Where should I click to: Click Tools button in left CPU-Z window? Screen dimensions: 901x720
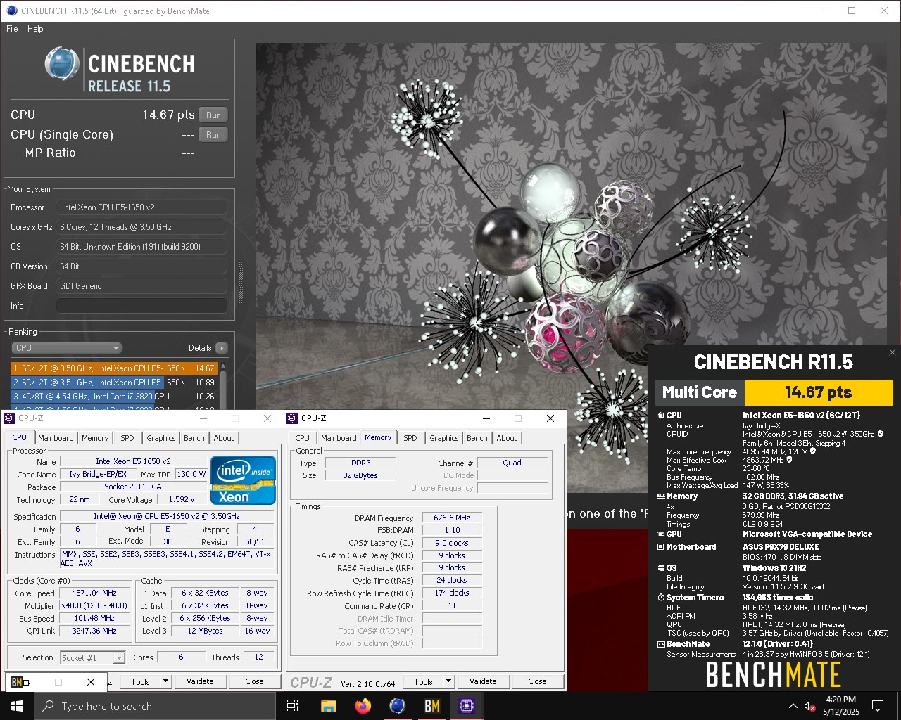coord(140,681)
